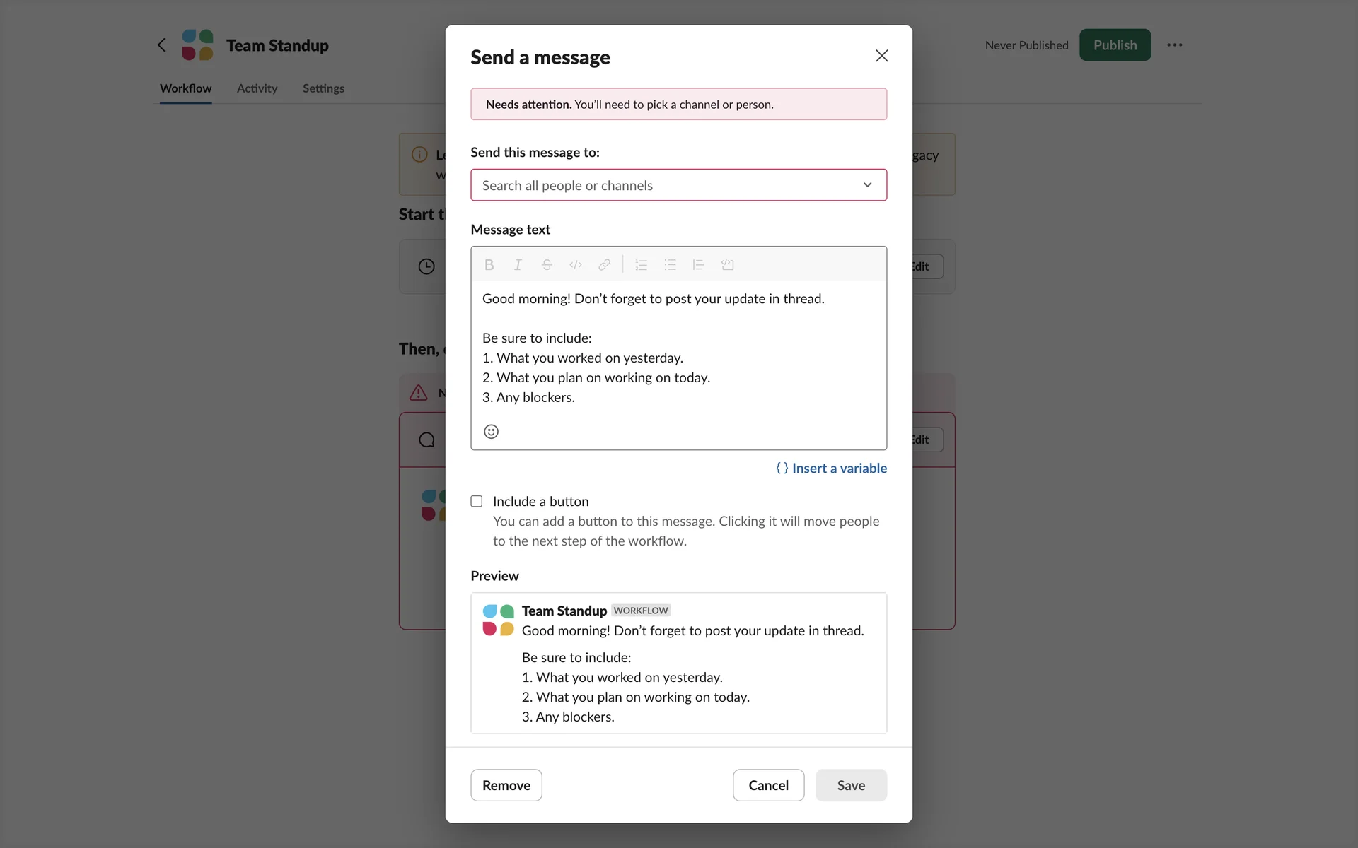Expand the people or channels dropdown arrow

(867, 185)
